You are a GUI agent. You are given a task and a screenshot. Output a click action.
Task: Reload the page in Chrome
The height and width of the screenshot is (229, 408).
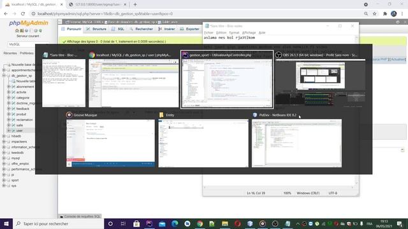coord(23,14)
